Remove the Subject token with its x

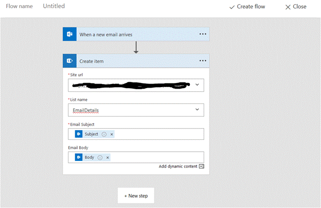click(x=112, y=134)
